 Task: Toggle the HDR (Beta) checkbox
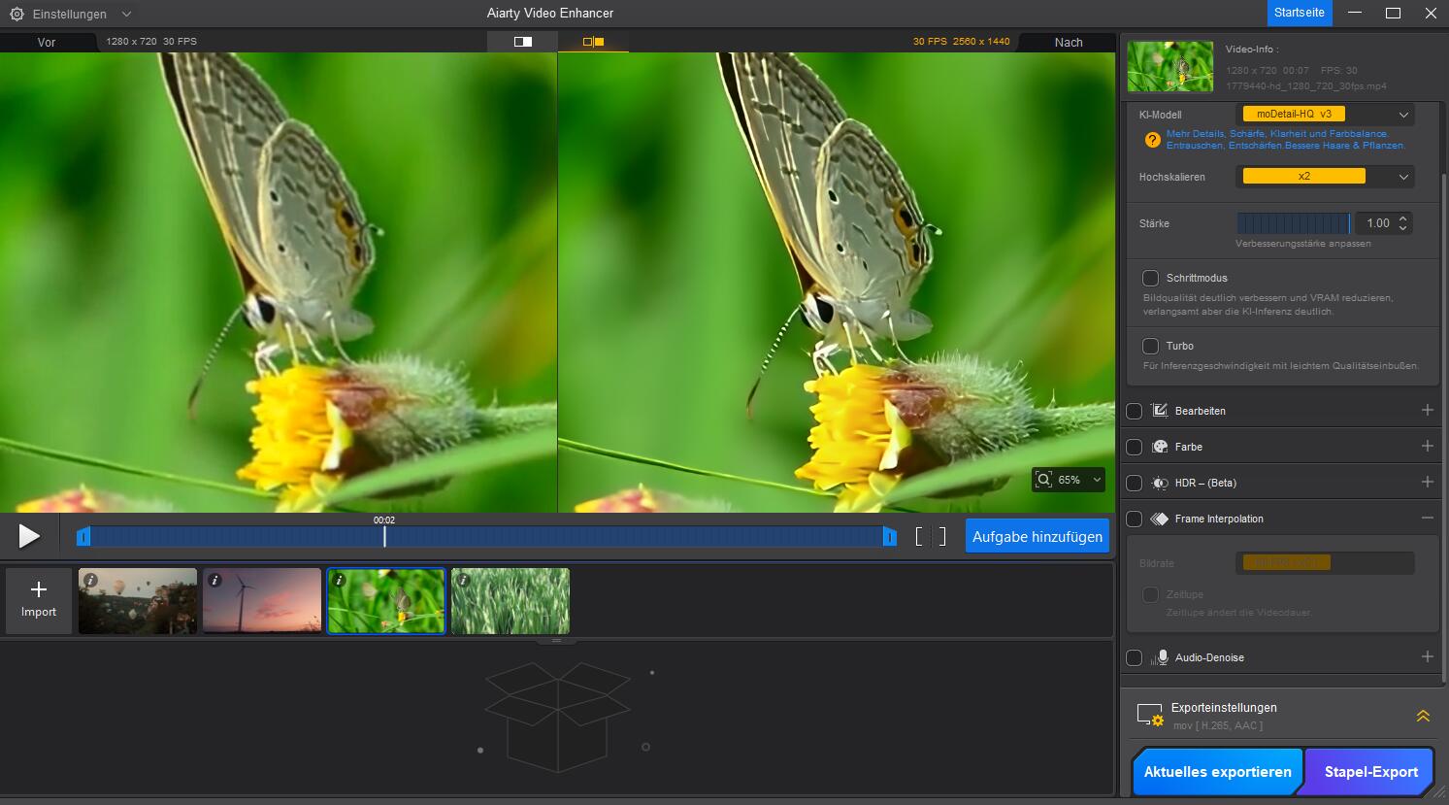tap(1134, 483)
